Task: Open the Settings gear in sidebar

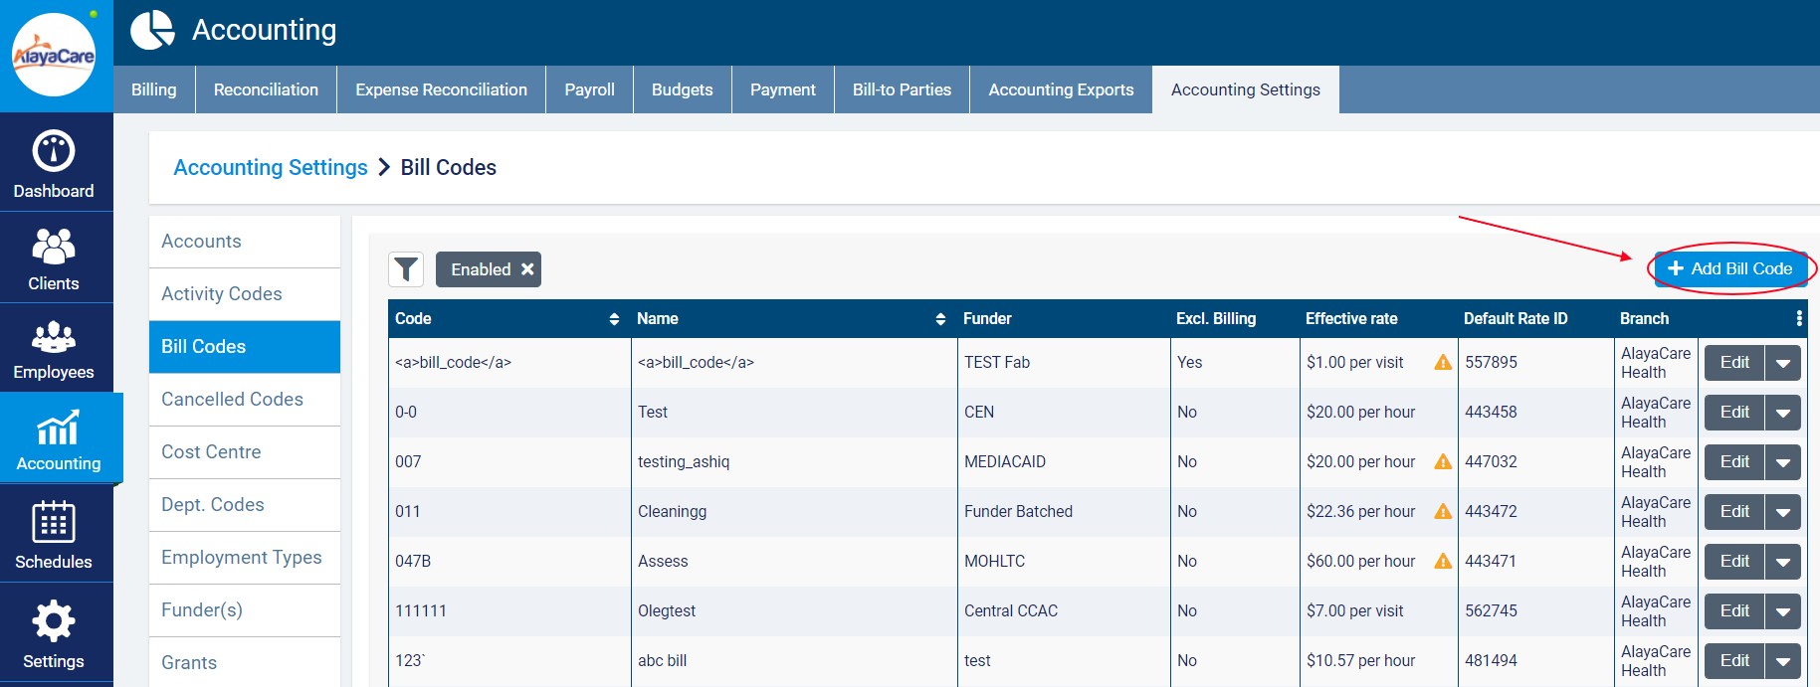Action: pos(54,622)
